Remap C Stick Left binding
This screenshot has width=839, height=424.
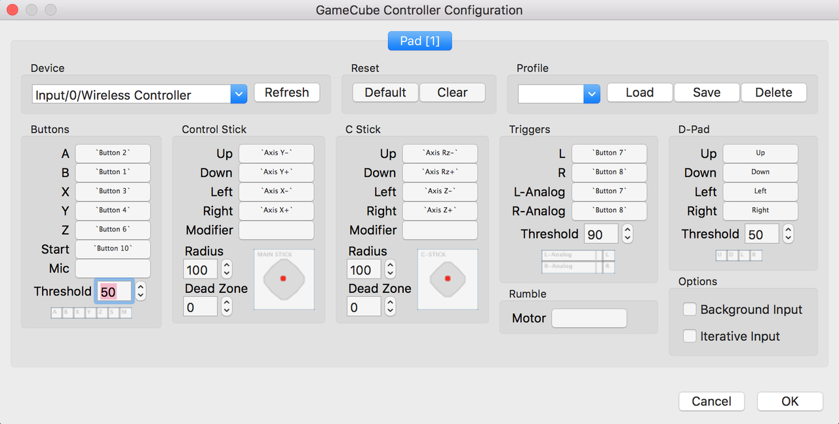440,191
